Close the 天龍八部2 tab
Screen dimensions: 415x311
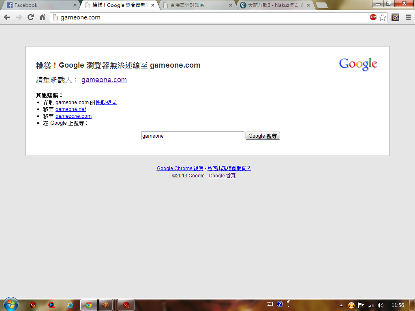pyautogui.click(x=308, y=5)
